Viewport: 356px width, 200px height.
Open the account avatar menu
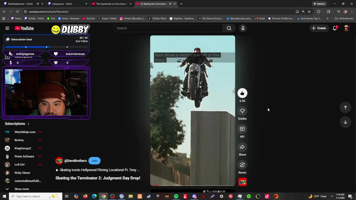click(347, 28)
